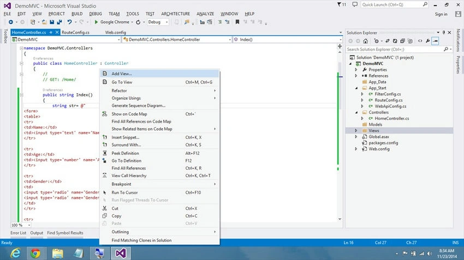The width and height of the screenshot is (464, 260).
Task: Open the Error List tab
Action: tap(19, 233)
